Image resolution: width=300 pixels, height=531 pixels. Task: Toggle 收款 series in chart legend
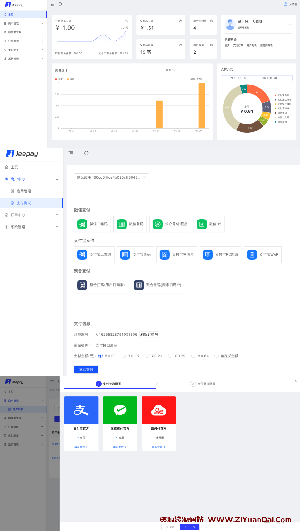coord(71,79)
